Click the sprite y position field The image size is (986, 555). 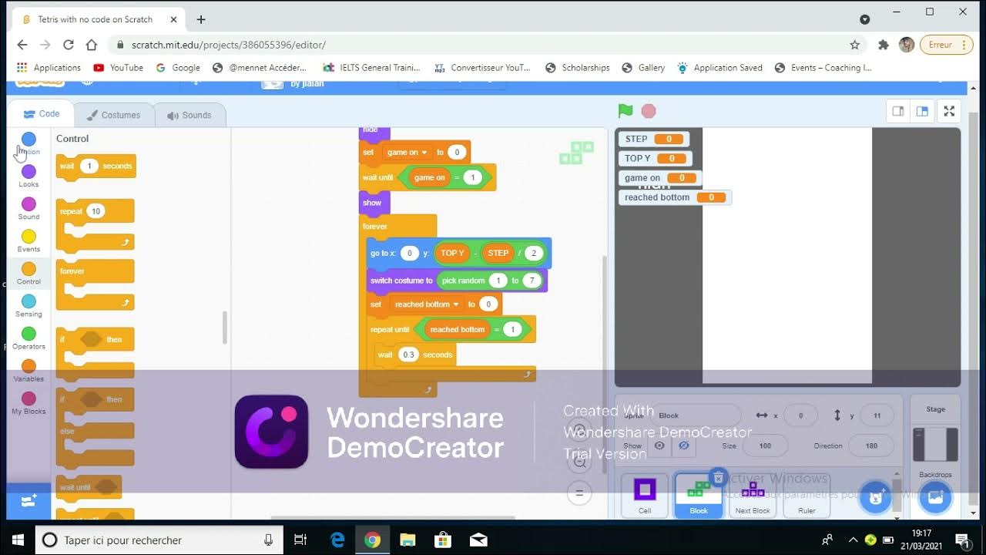(877, 415)
